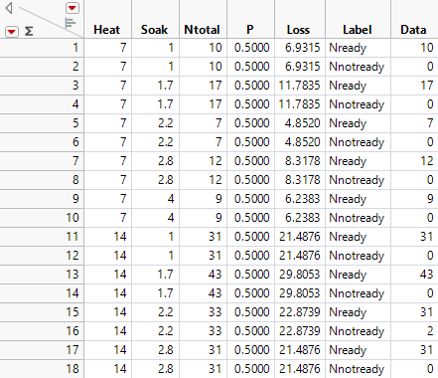Click the column list icon below the red triangle
The width and height of the screenshot is (438, 378).
[71, 23]
